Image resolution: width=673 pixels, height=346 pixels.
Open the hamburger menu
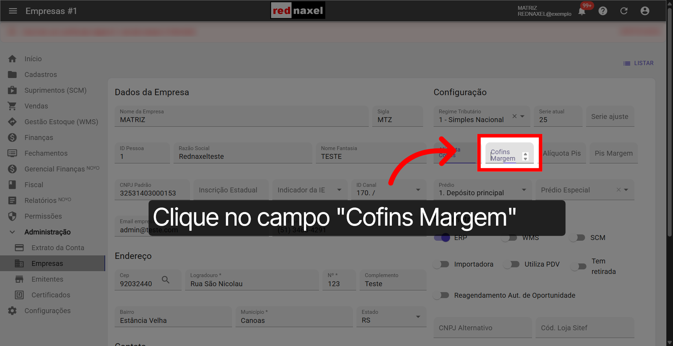[13, 11]
